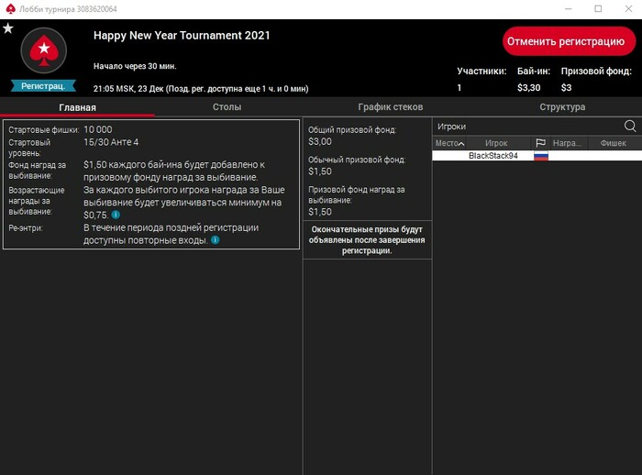Click the PokerStars spade tournament logo
Viewport: 642px width, 475px height.
click(x=44, y=50)
